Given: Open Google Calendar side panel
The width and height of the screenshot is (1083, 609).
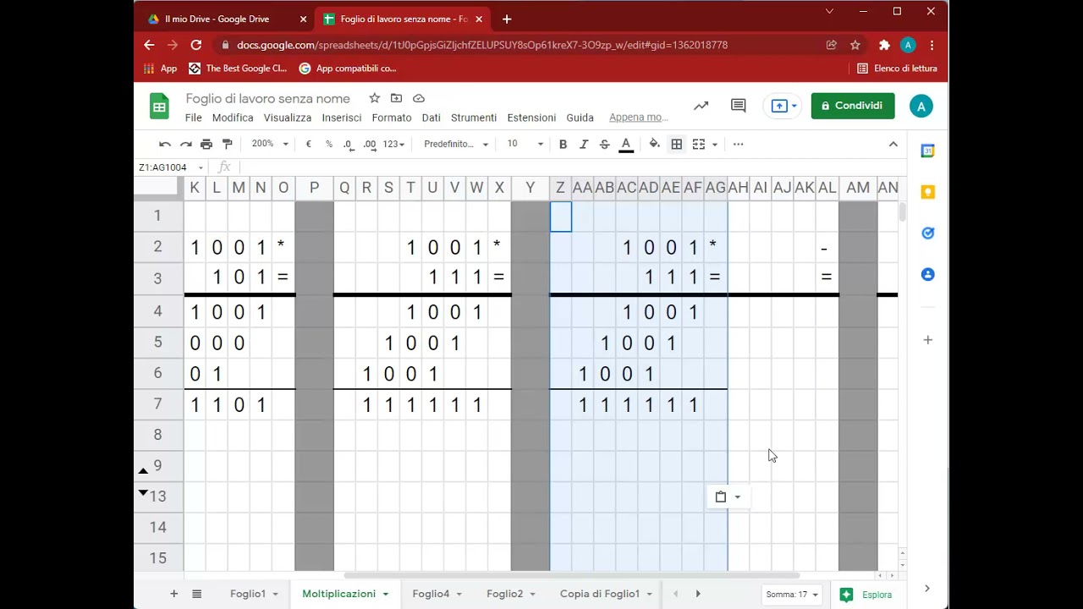Looking at the screenshot, I should pyautogui.click(x=928, y=151).
